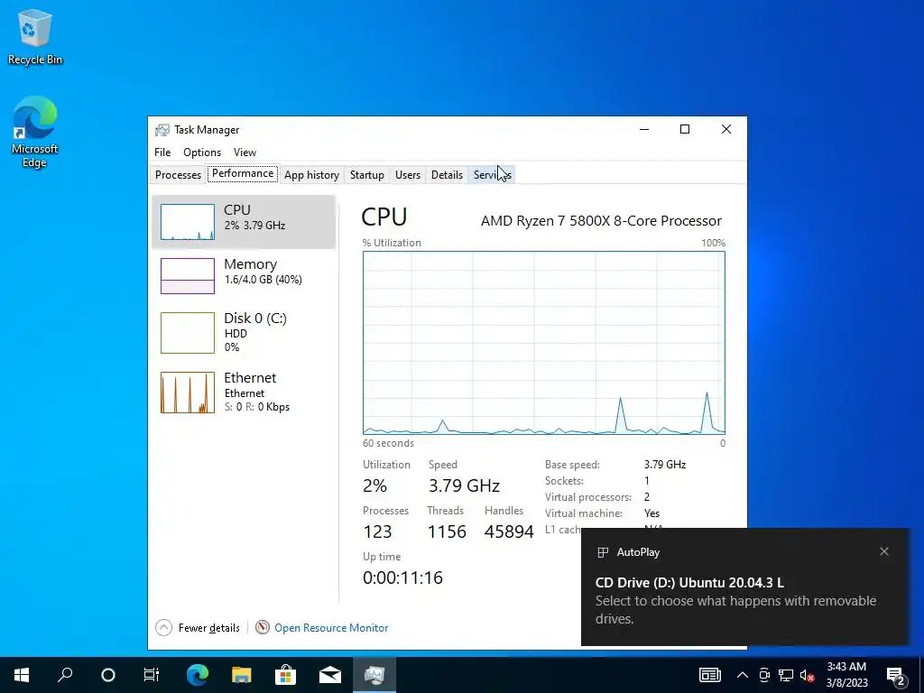
Task: Open the network status tray icon
Action: pyautogui.click(x=786, y=675)
